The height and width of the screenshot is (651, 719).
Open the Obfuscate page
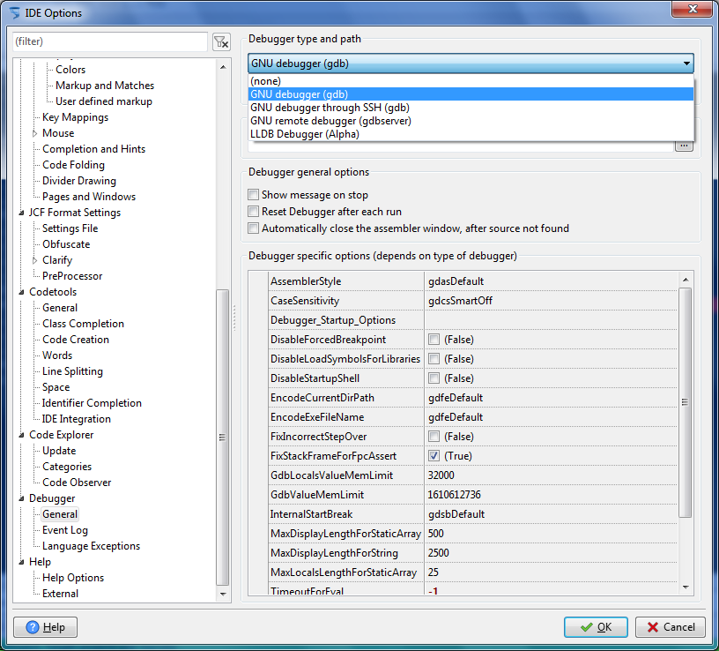click(66, 244)
